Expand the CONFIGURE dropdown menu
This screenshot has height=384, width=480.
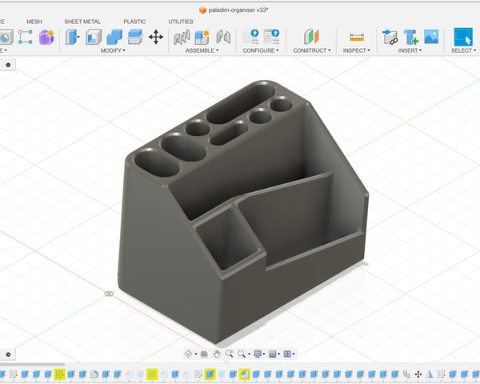pyautogui.click(x=261, y=50)
